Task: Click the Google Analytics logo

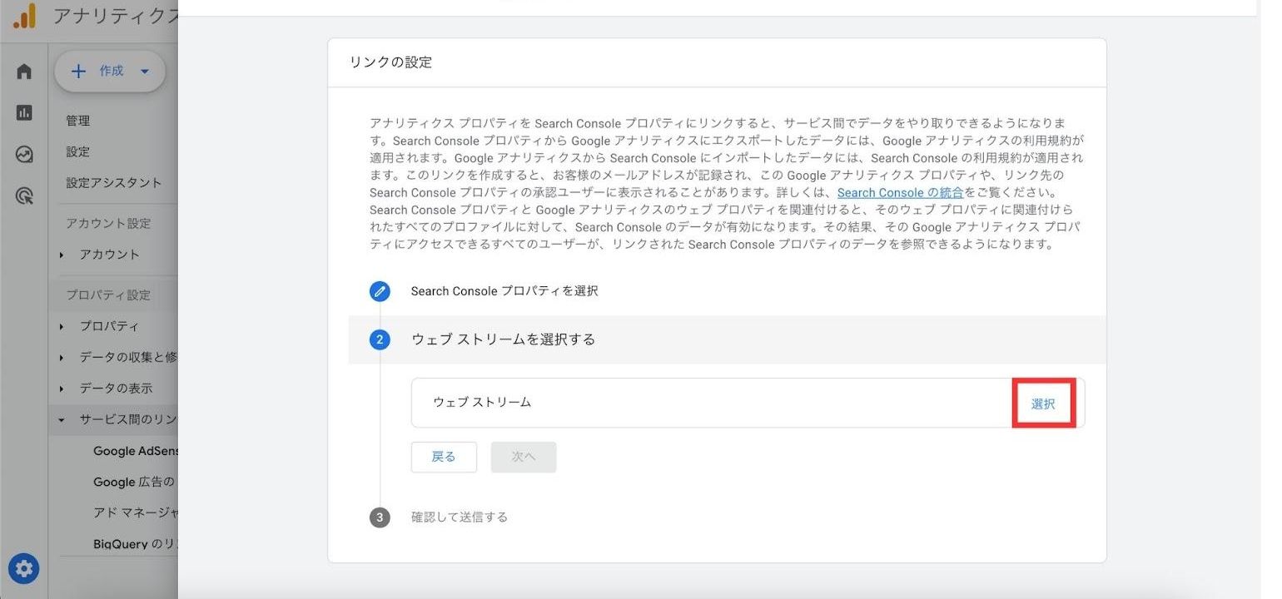Action: 24,16
